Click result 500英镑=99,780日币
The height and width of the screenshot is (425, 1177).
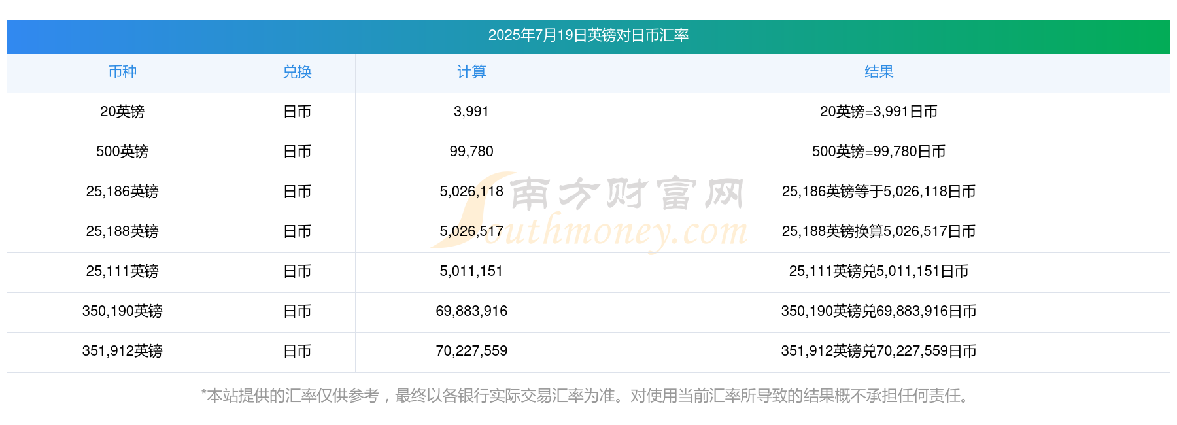(x=879, y=152)
